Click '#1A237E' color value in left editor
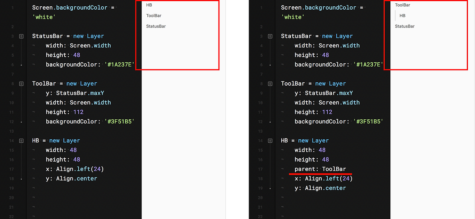The image size is (475, 219). click(x=119, y=64)
